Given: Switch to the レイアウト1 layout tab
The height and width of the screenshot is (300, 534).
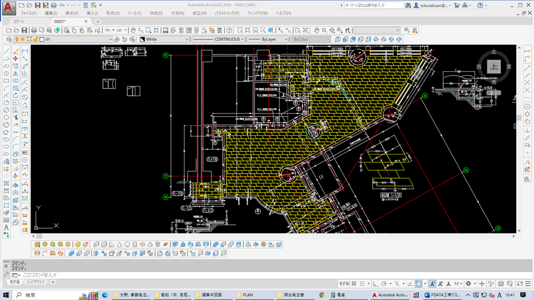Looking at the screenshot, I should pyautogui.click(x=36, y=282).
